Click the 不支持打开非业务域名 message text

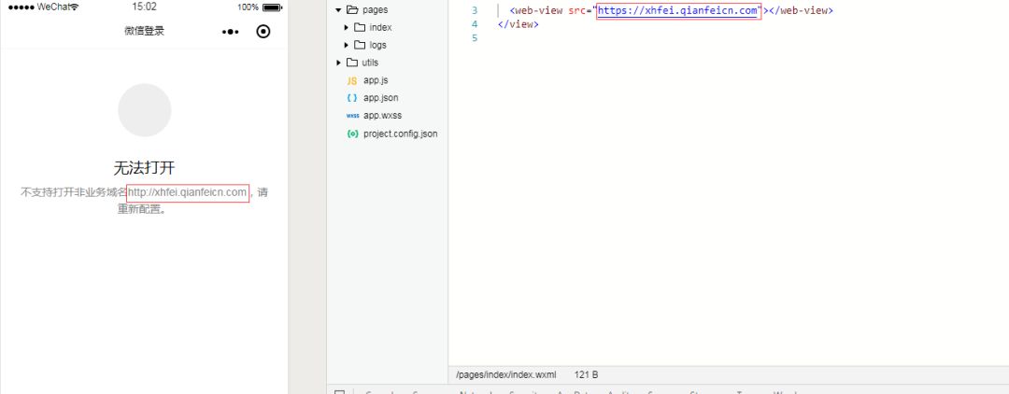pyautogui.click(x=74, y=192)
